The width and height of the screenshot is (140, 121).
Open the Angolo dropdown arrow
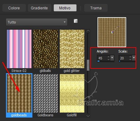point(112,58)
